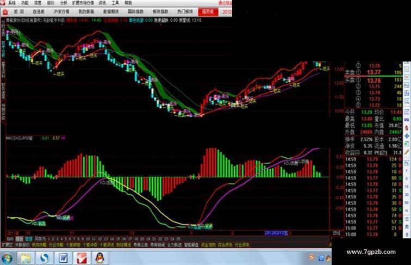Viewport: 411px width, 265px height.
Task: Select the 30-minute period button
Action: (407, 195)
